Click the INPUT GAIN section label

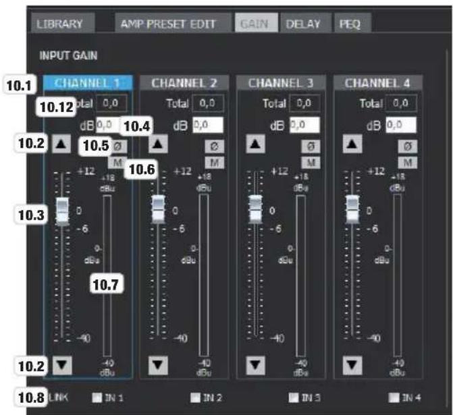(68, 55)
